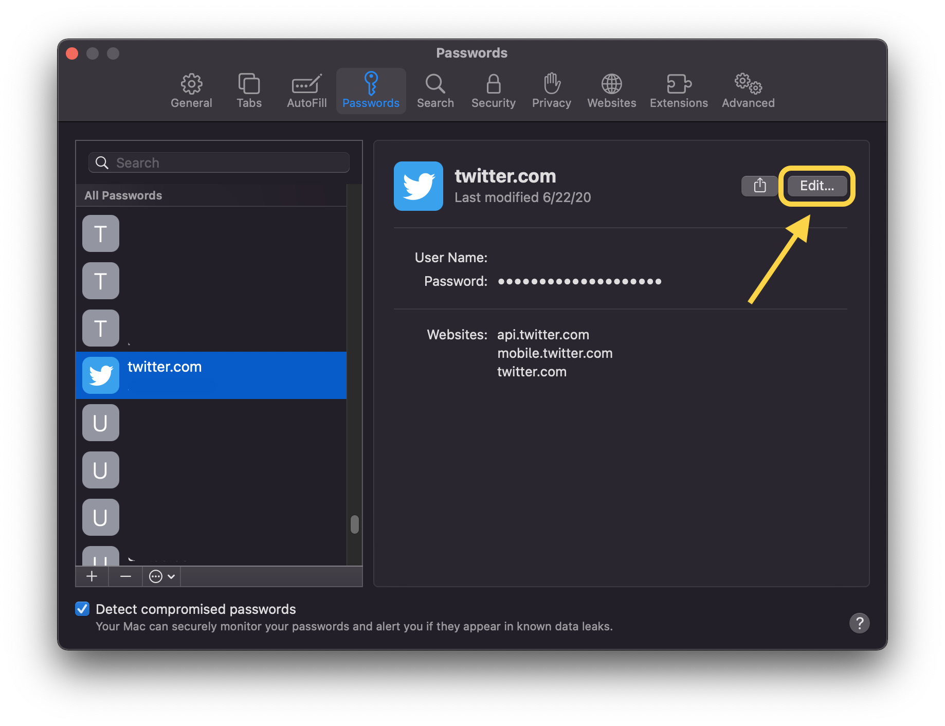Expand the more options ellipsis menu
This screenshot has height=726, width=945.
pos(161,576)
